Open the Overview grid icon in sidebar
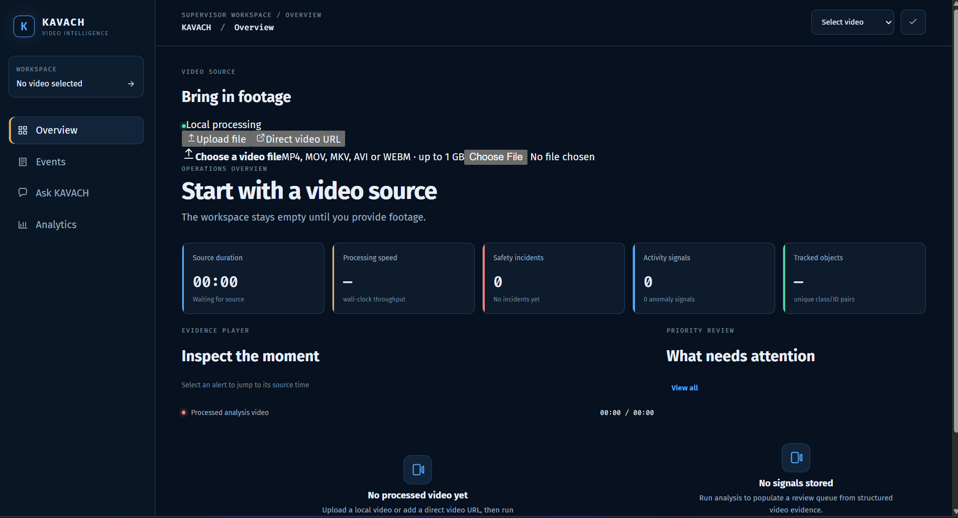This screenshot has width=958, height=518. click(x=23, y=131)
